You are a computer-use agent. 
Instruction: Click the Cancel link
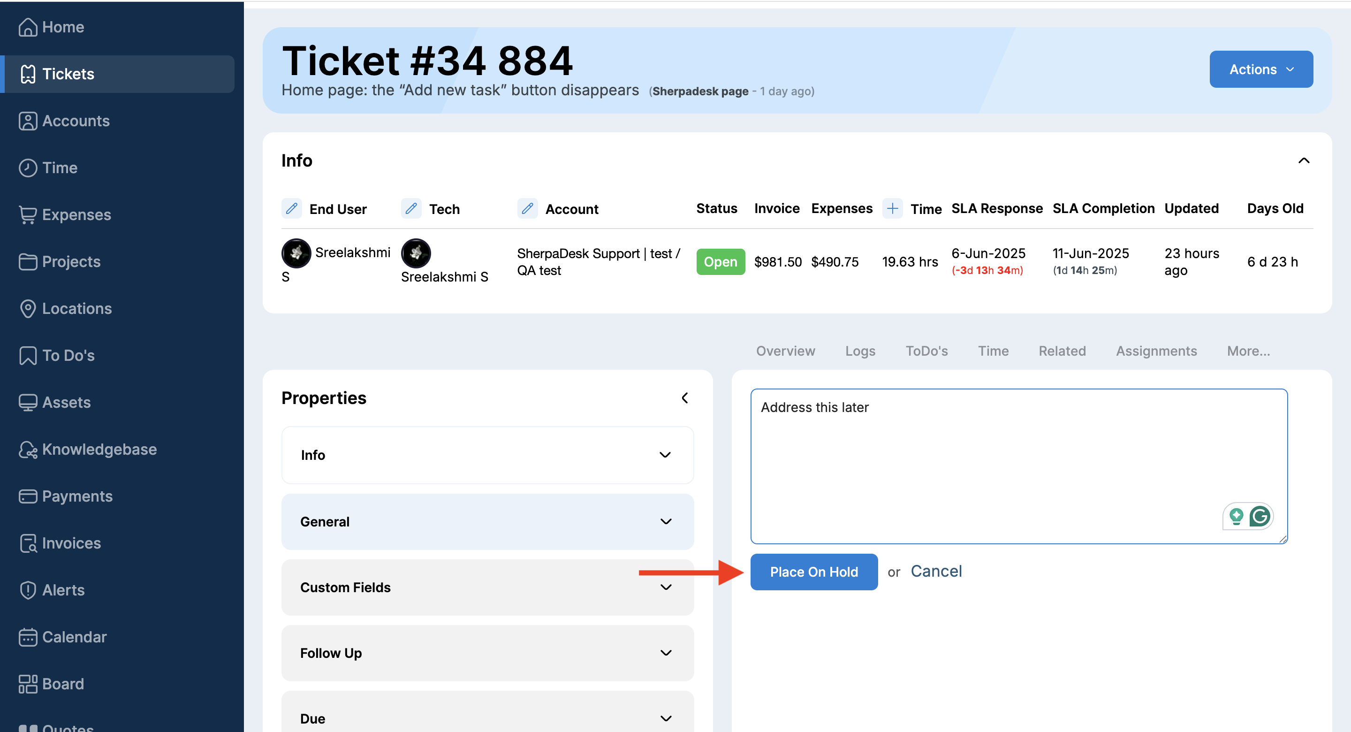point(936,571)
